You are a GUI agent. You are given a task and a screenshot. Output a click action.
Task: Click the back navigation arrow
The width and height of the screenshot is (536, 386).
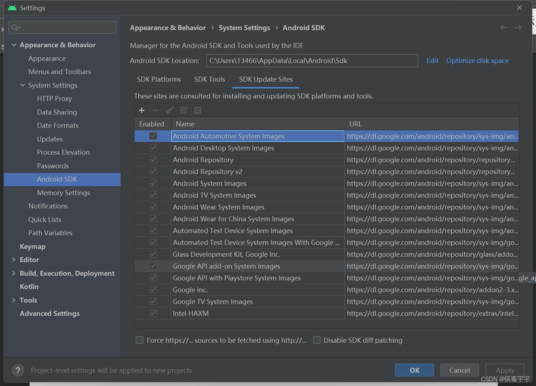pos(504,28)
